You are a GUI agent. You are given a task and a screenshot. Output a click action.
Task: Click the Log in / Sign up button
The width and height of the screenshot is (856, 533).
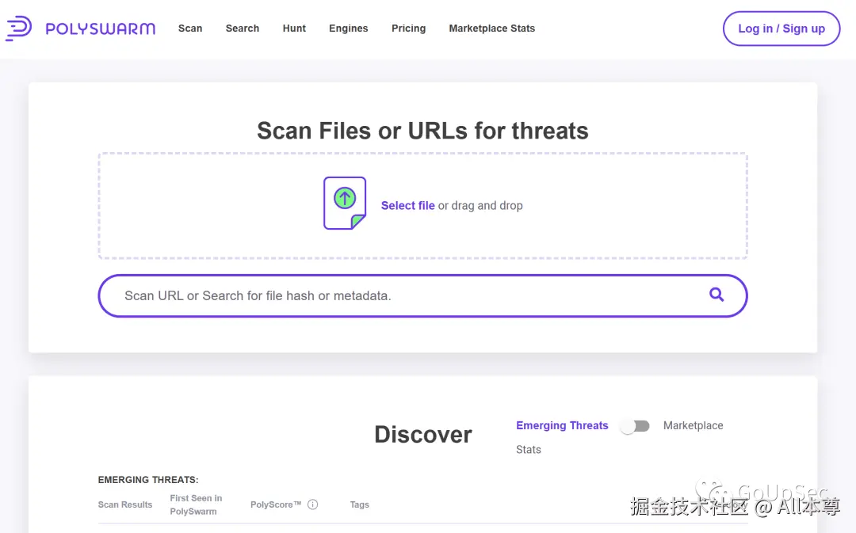pyautogui.click(x=781, y=29)
